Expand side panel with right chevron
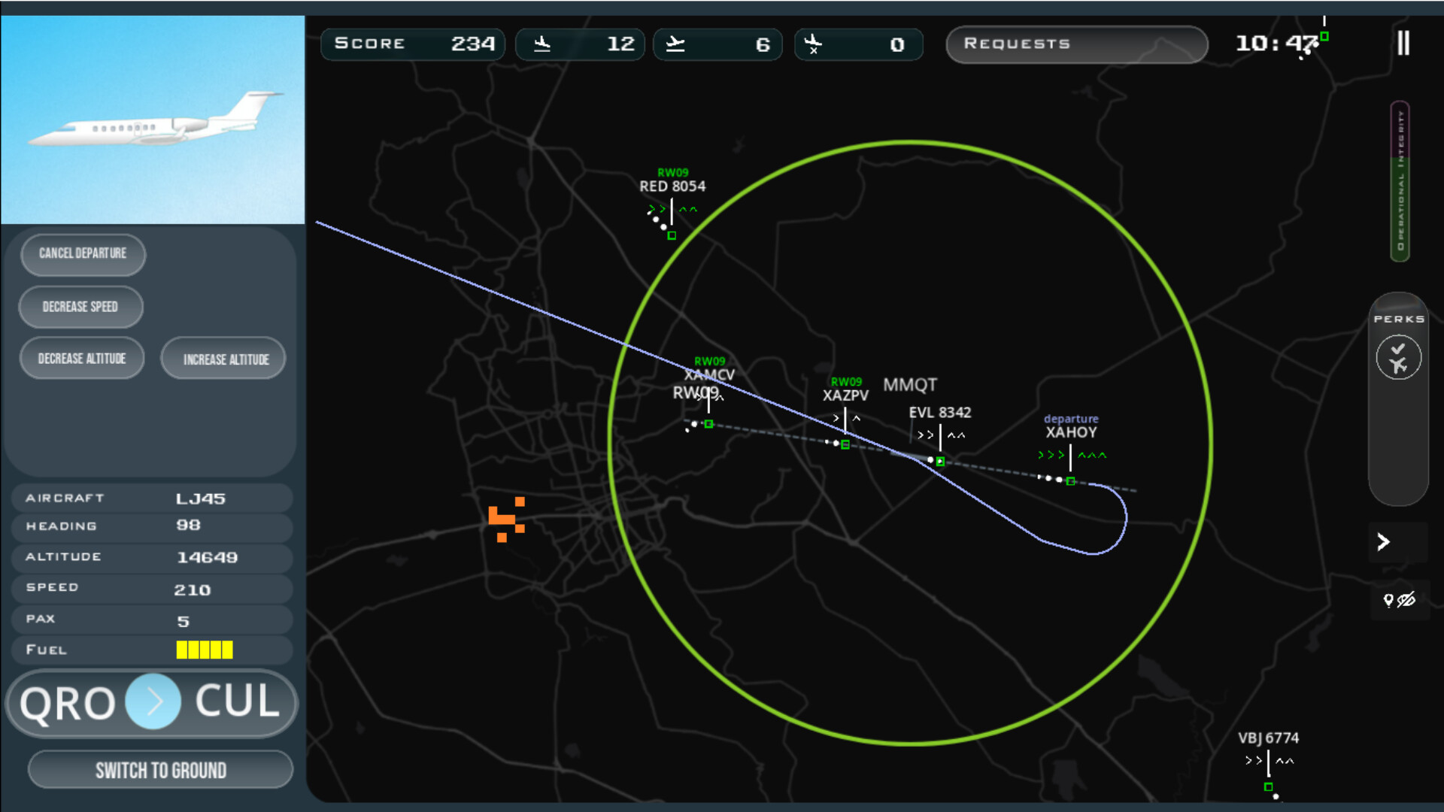The width and height of the screenshot is (1444, 812). point(1383,541)
